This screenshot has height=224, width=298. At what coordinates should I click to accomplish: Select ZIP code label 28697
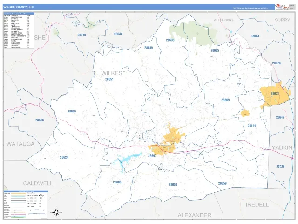(x=152, y=156)
